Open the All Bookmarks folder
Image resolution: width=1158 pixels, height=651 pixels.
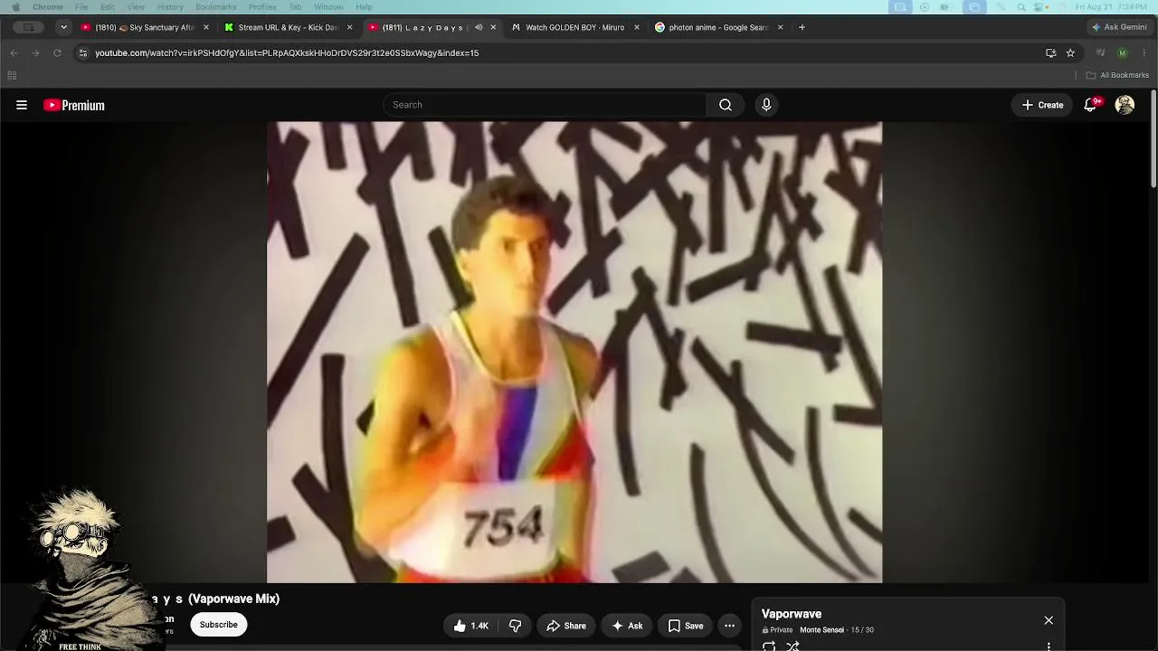click(x=1117, y=75)
